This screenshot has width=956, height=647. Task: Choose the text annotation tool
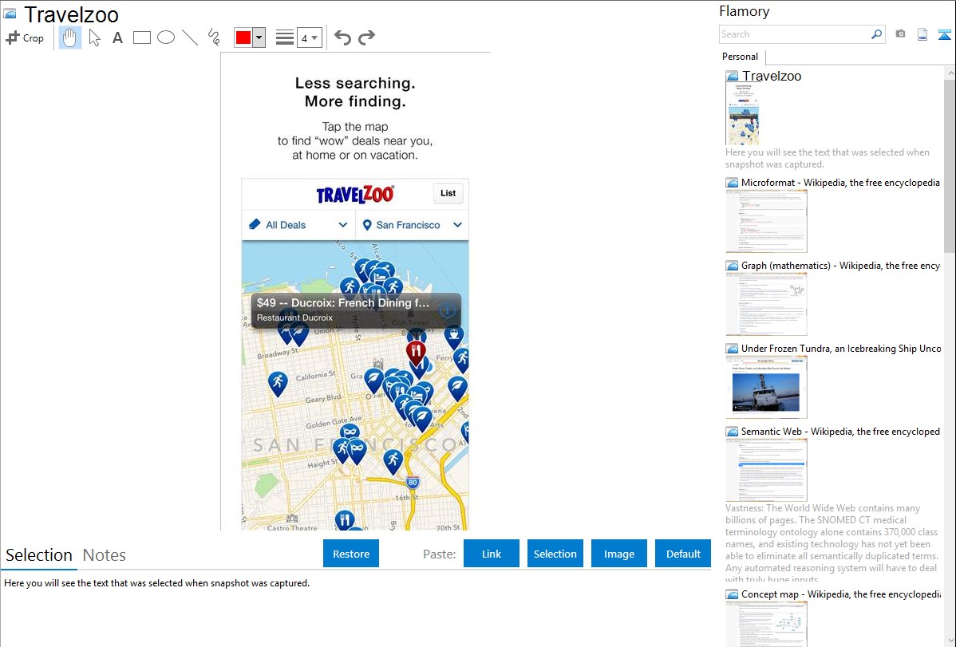pyautogui.click(x=117, y=37)
